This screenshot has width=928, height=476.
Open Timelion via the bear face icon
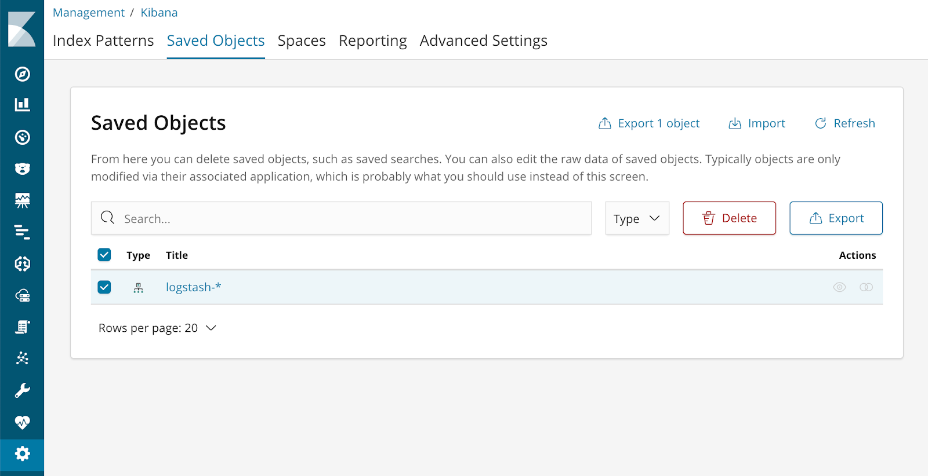click(22, 169)
